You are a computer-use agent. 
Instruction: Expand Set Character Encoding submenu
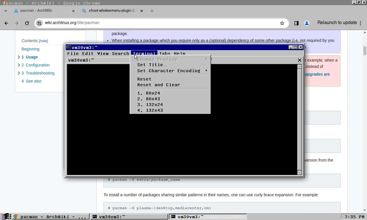(x=170, y=71)
